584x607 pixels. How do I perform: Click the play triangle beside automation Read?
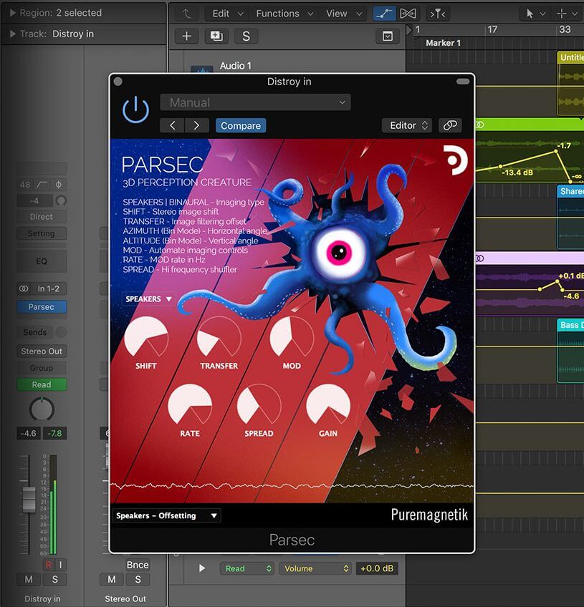(202, 568)
